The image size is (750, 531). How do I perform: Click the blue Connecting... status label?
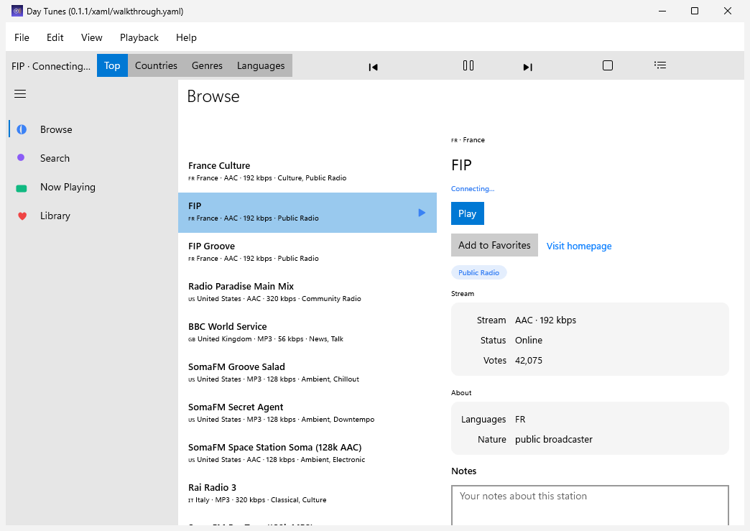(x=473, y=188)
